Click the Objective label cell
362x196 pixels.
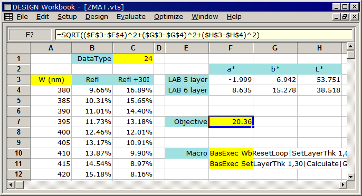point(187,121)
